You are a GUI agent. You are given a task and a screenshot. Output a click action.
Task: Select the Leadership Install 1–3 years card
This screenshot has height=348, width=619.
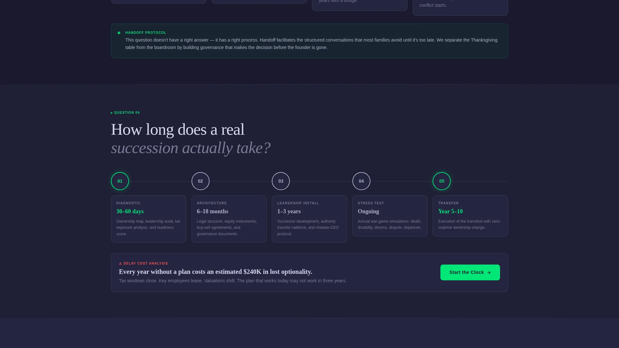click(309, 219)
